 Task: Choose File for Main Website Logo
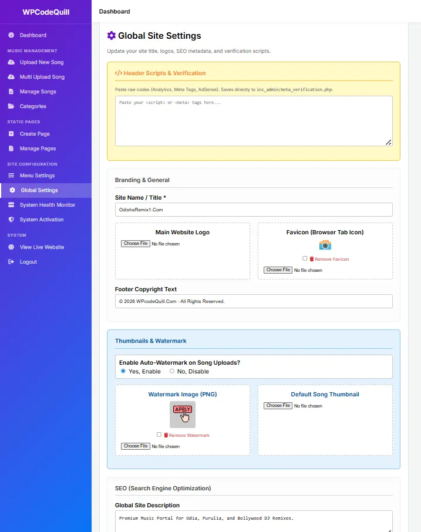136,244
